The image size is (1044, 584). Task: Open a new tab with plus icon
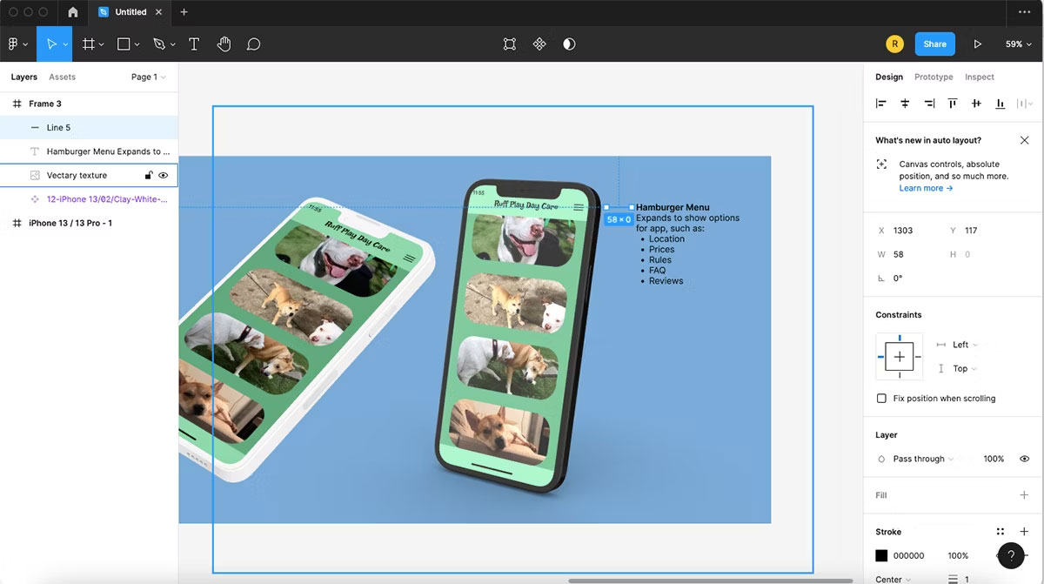(x=184, y=12)
